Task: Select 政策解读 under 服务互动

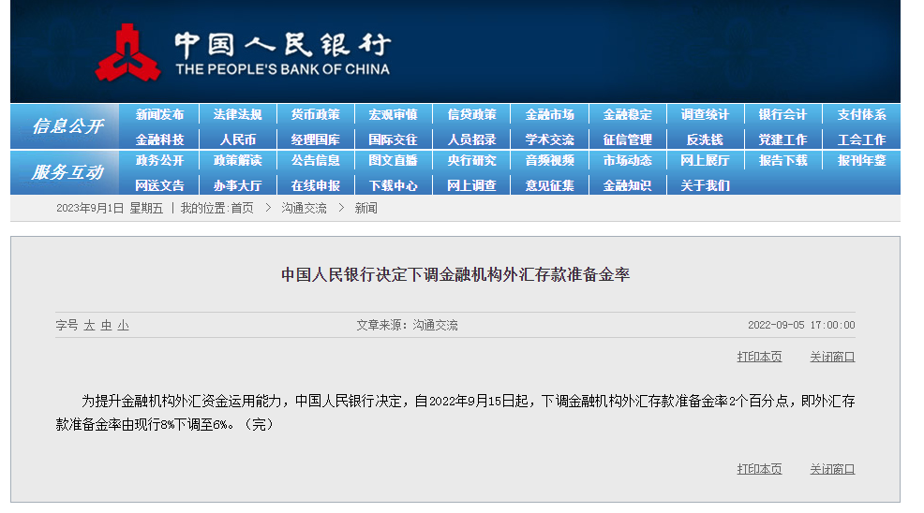Action: 237,161
